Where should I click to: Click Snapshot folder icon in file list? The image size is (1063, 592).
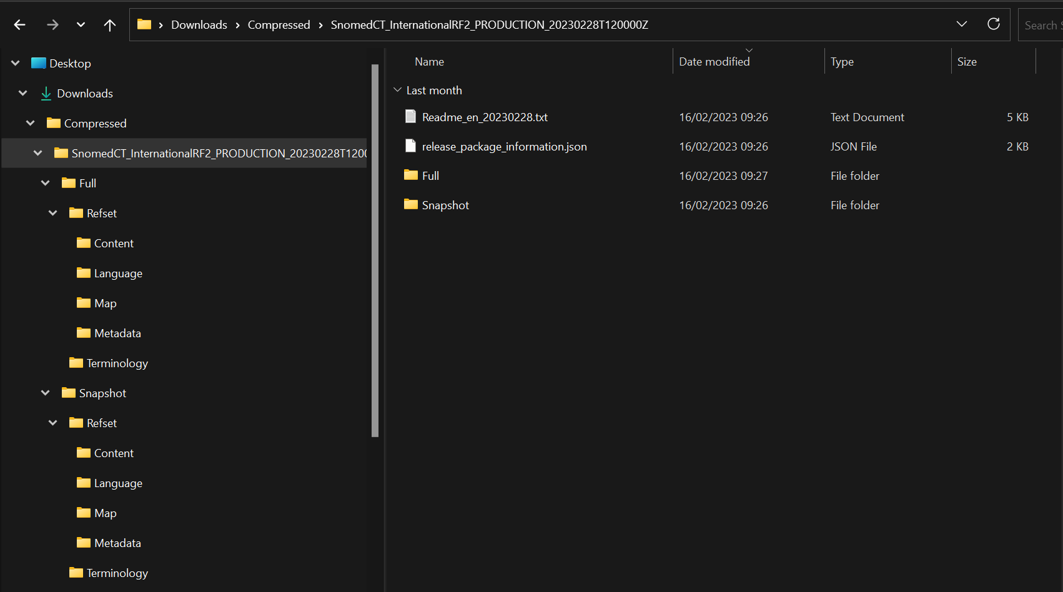click(x=411, y=204)
